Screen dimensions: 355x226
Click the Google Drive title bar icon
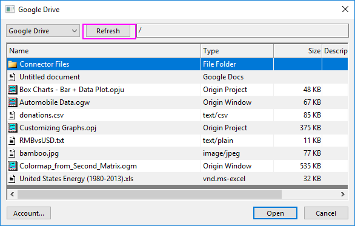[10, 10]
